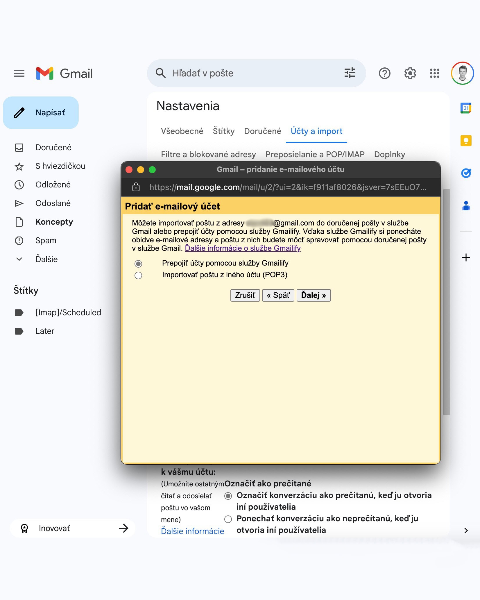
Task: Open Filtre a blokované adresy tab
Action: (x=208, y=154)
